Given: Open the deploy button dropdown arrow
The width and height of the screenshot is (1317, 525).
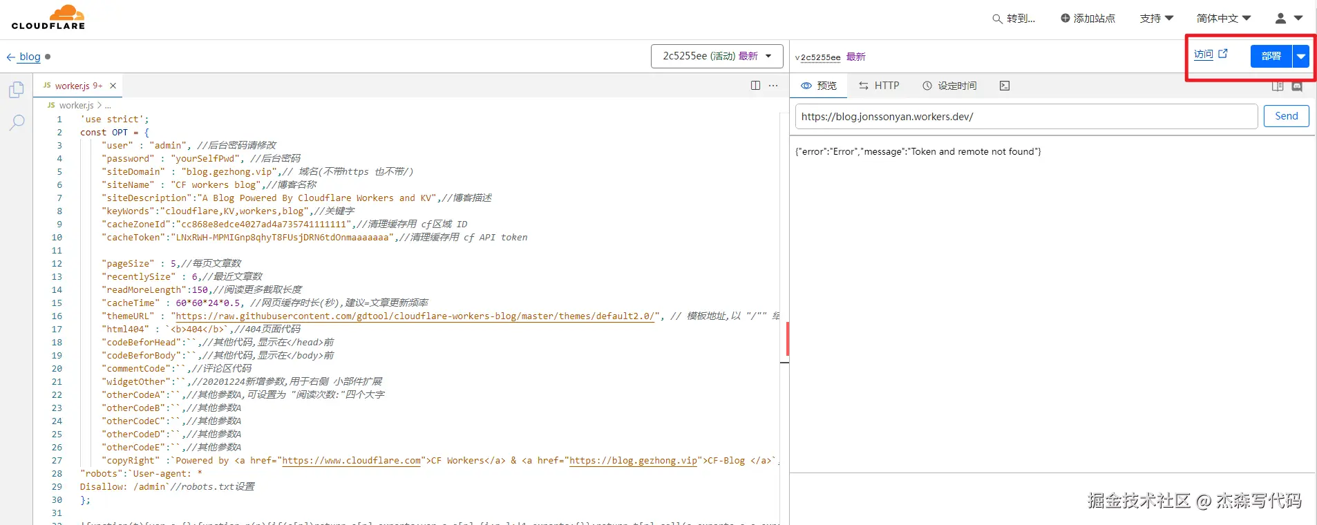Looking at the screenshot, I should click(x=1301, y=56).
